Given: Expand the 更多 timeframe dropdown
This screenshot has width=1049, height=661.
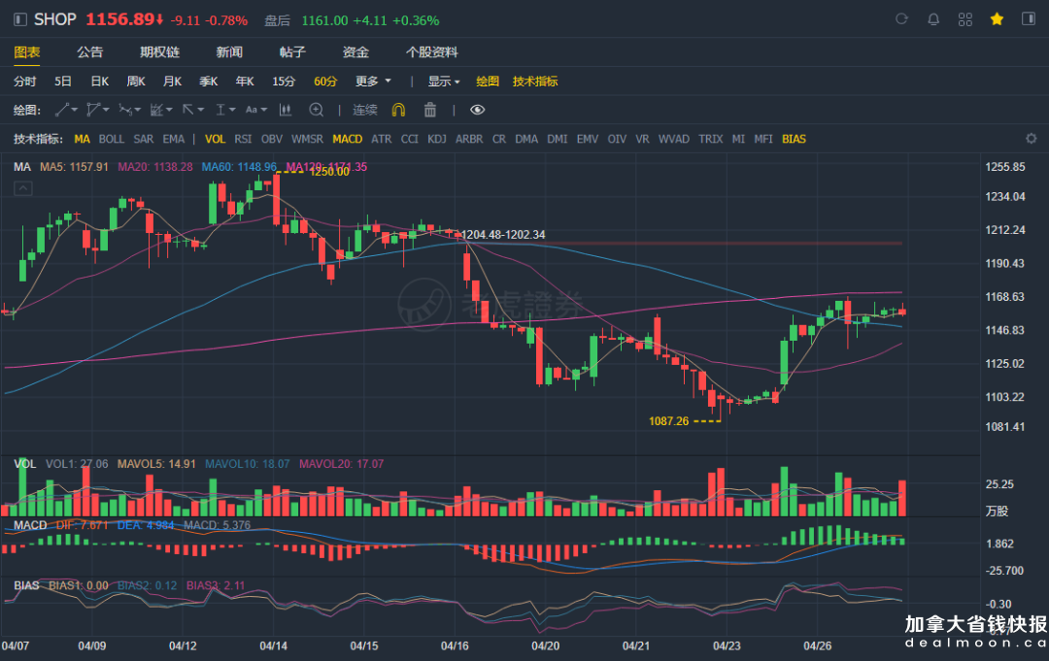Looking at the screenshot, I should click(x=373, y=82).
